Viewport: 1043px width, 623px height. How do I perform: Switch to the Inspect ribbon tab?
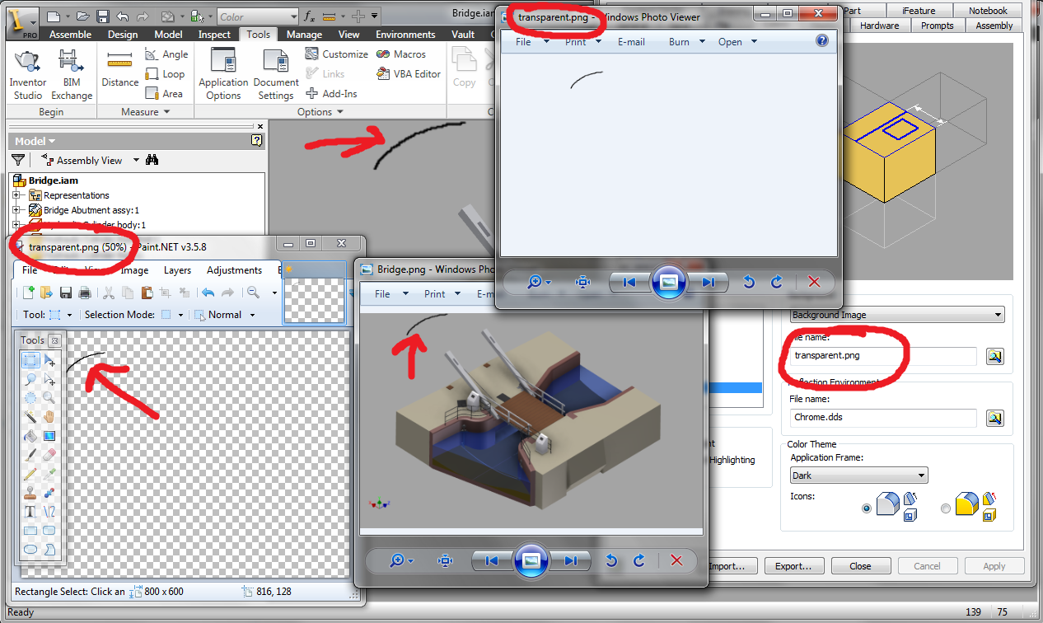tap(214, 35)
